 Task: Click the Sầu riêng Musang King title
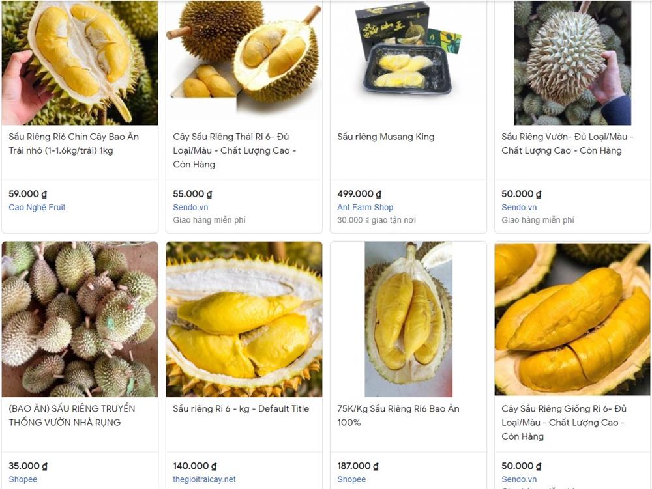click(385, 137)
